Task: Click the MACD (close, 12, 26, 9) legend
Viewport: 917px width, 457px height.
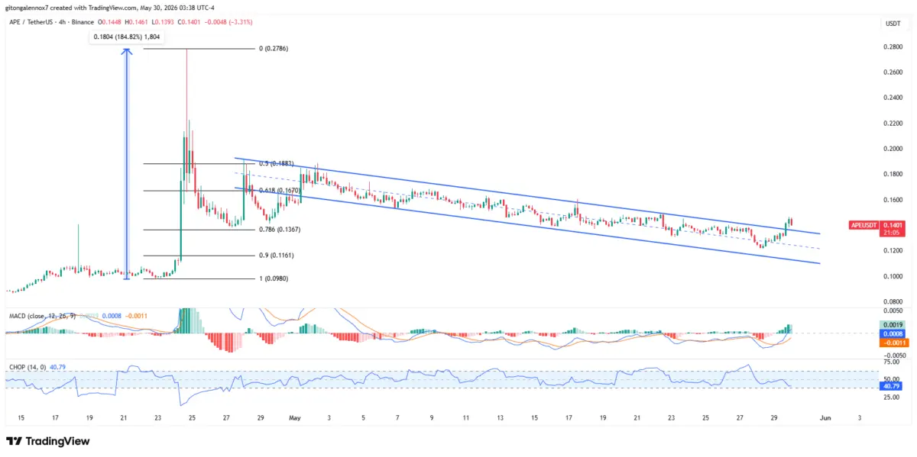Action: [44, 315]
